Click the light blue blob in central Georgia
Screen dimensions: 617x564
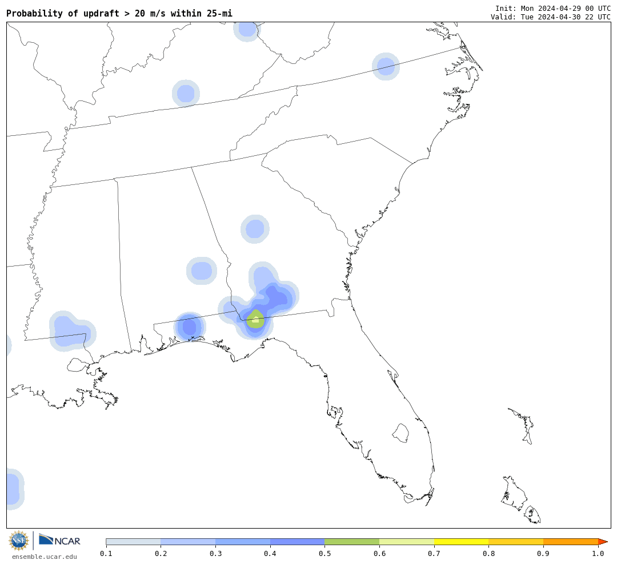click(255, 229)
